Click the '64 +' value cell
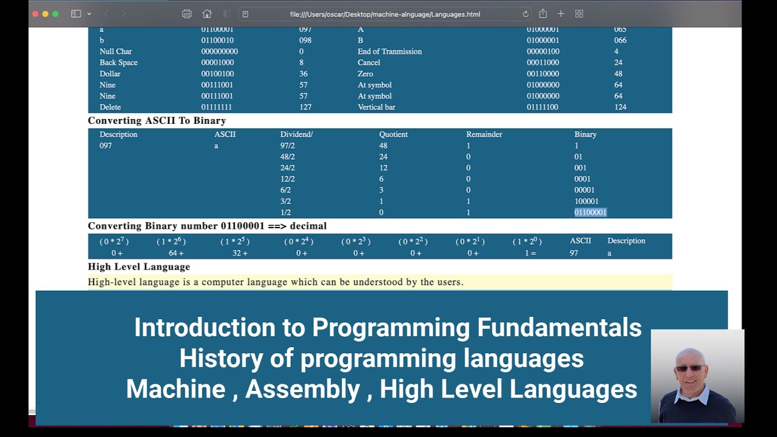777x437 pixels. pyautogui.click(x=176, y=253)
